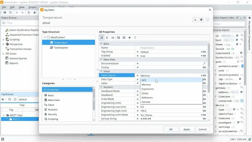252x142 pixels.
Task: Click the memory usage 240 / 1024 mb indicator
Action: point(238,139)
